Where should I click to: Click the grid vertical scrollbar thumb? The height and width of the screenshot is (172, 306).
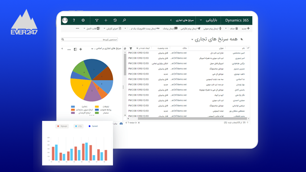(125, 64)
